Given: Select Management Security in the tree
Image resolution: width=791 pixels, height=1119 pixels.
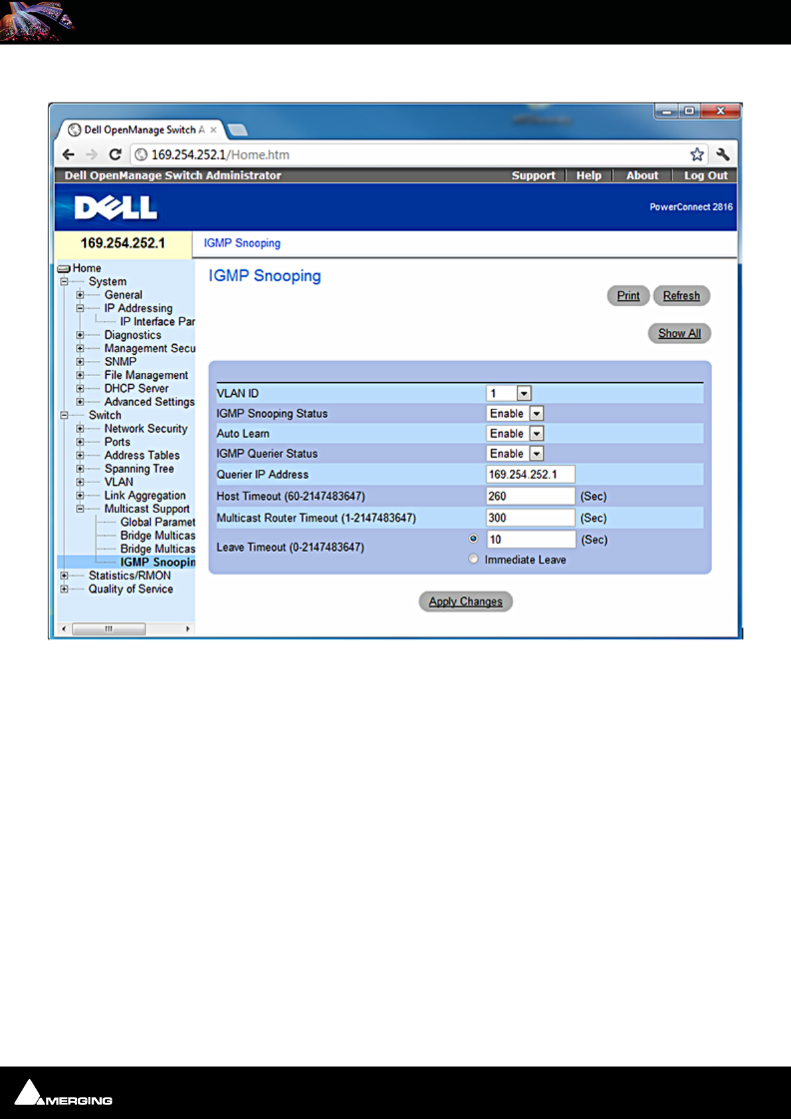Looking at the screenshot, I should coord(150,348).
